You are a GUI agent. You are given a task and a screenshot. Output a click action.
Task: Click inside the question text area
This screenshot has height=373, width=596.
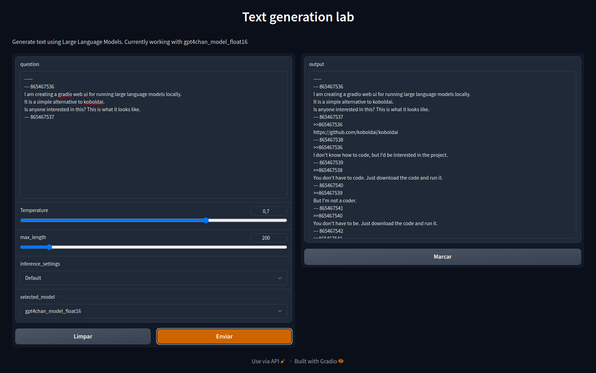153,155
